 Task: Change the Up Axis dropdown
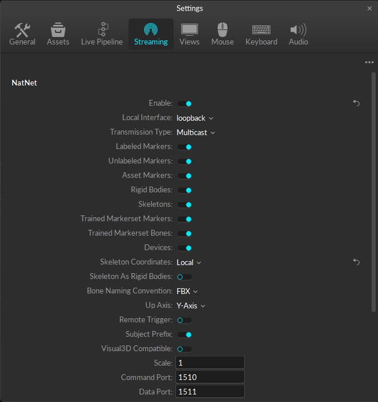click(x=191, y=306)
